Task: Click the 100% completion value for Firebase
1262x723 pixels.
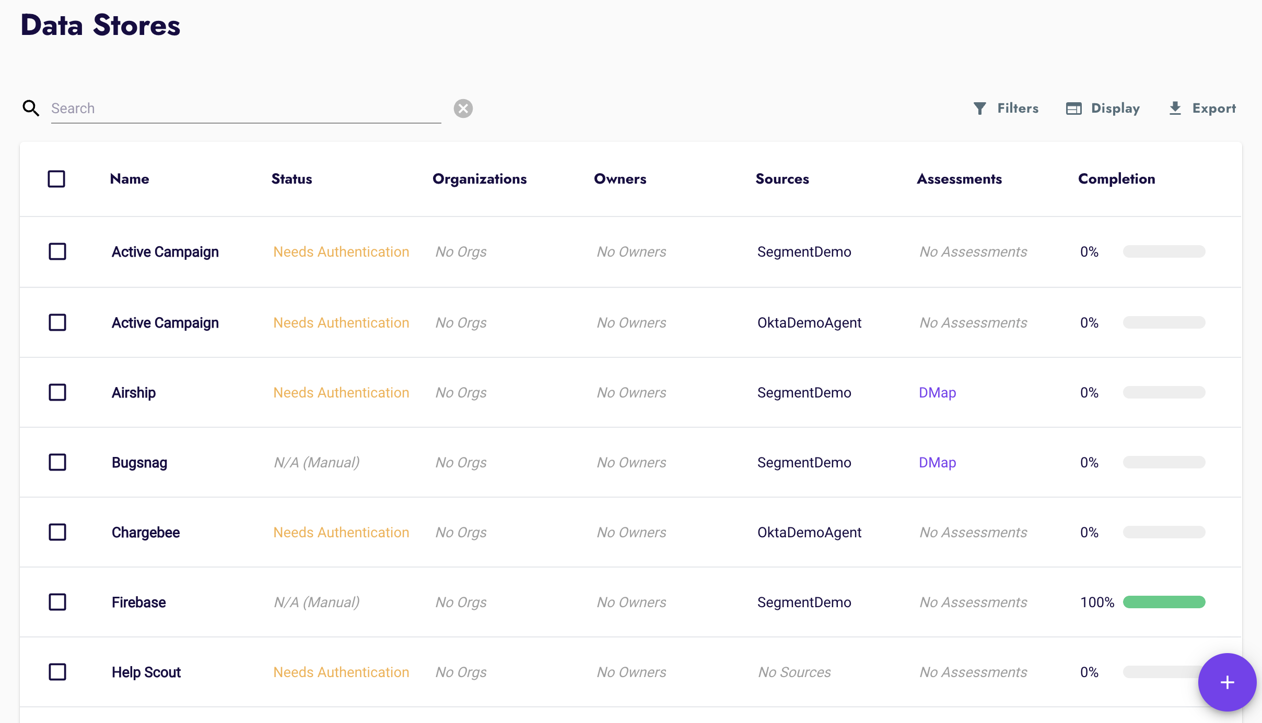Action: pyautogui.click(x=1097, y=602)
